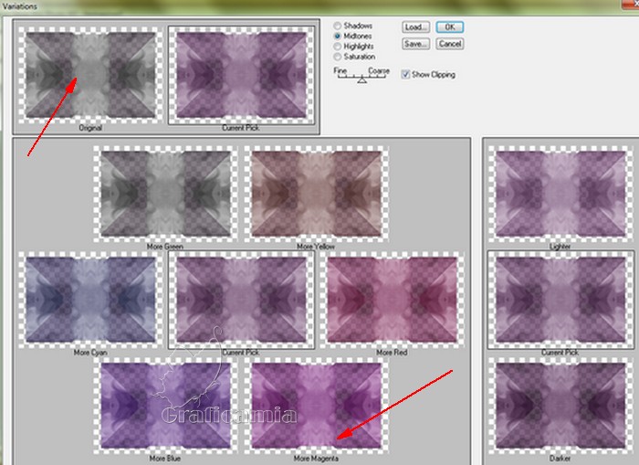Click the Coarse label of the slider
639x465 pixels.
coord(379,70)
